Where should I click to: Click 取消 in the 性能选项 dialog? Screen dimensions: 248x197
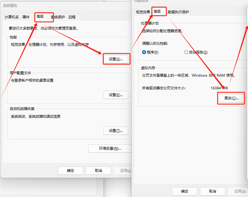click(212, 191)
